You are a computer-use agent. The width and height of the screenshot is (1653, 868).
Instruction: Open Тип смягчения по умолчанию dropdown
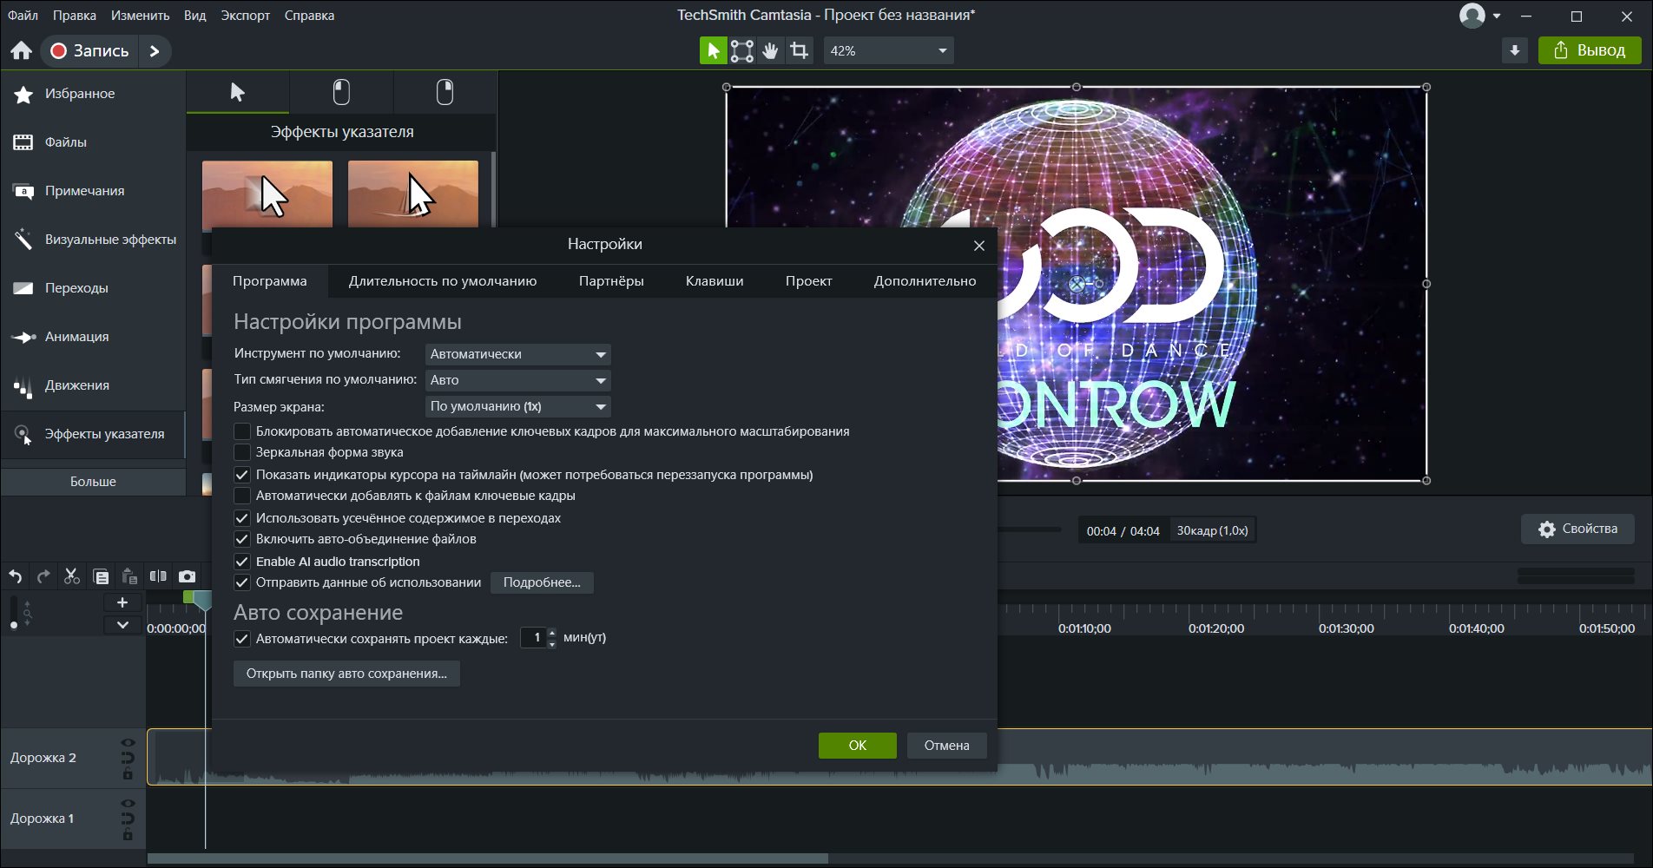tap(518, 380)
